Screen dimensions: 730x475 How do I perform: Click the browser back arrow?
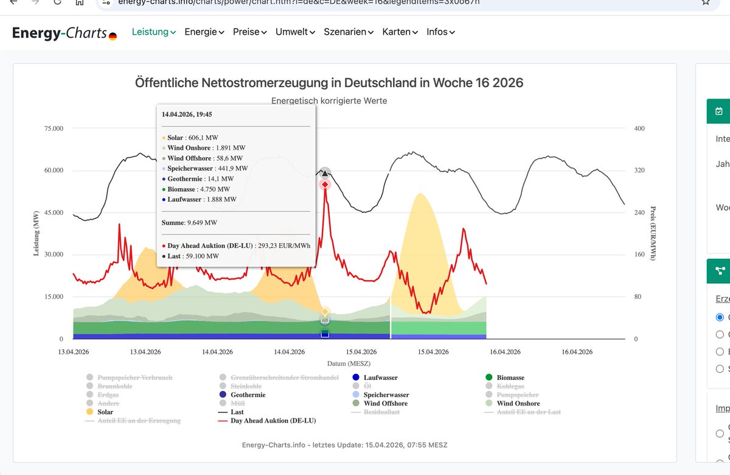tap(13, 2)
